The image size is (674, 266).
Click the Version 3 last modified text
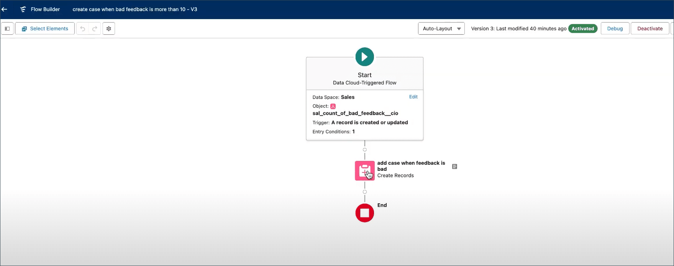[x=519, y=29]
